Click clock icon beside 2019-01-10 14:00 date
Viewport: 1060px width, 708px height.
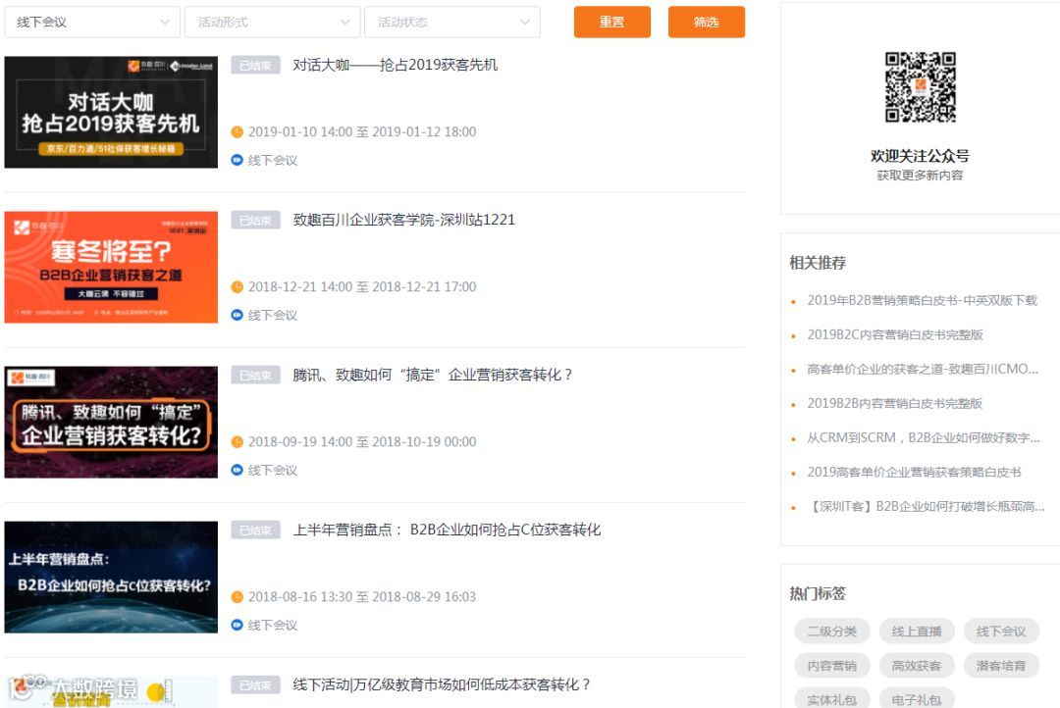(x=237, y=131)
